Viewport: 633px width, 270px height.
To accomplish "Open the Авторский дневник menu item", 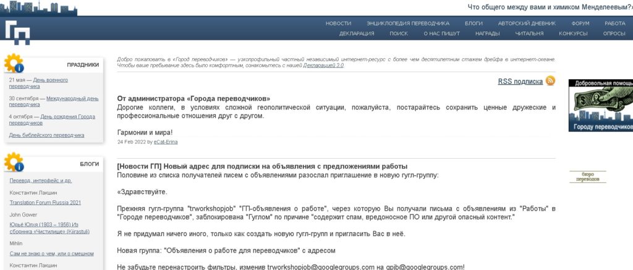I will (x=527, y=23).
